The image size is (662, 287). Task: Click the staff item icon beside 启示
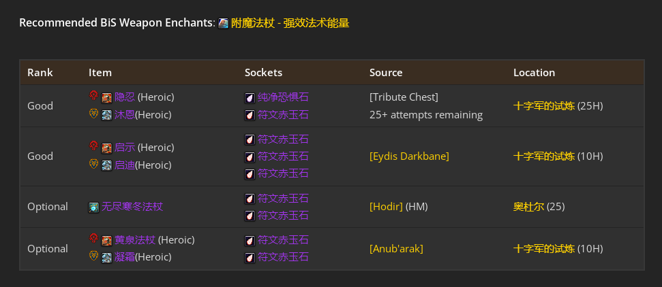click(106, 148)
